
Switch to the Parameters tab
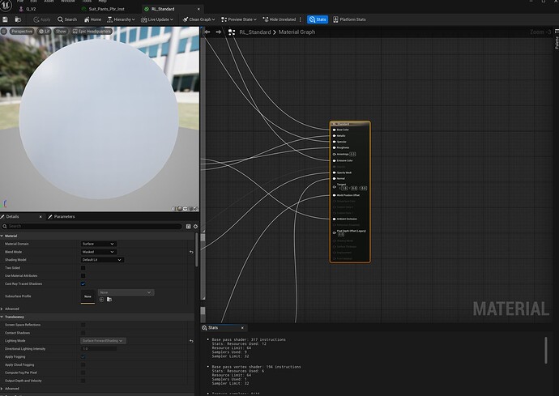61,217
